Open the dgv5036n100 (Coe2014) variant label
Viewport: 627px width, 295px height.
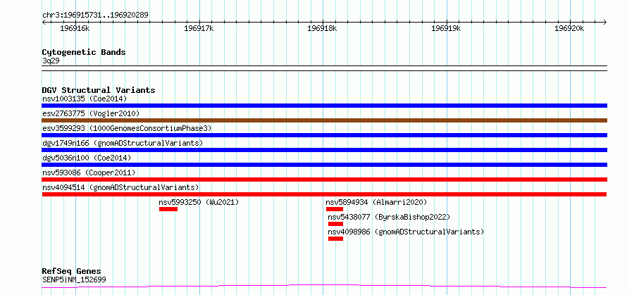coord(87,158)
